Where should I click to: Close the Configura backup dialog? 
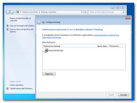pos(128,18)
